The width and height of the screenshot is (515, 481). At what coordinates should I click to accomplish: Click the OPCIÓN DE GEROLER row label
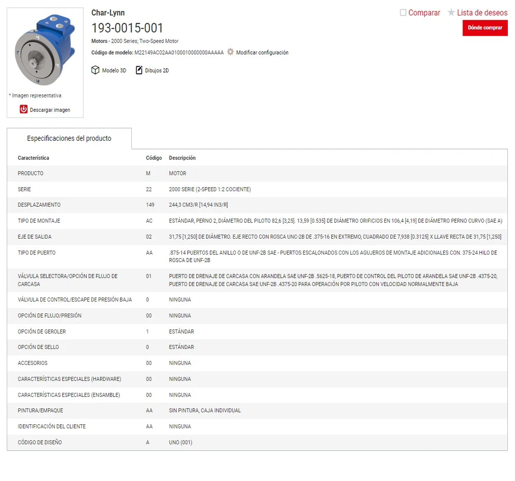[x=42, y=331]
